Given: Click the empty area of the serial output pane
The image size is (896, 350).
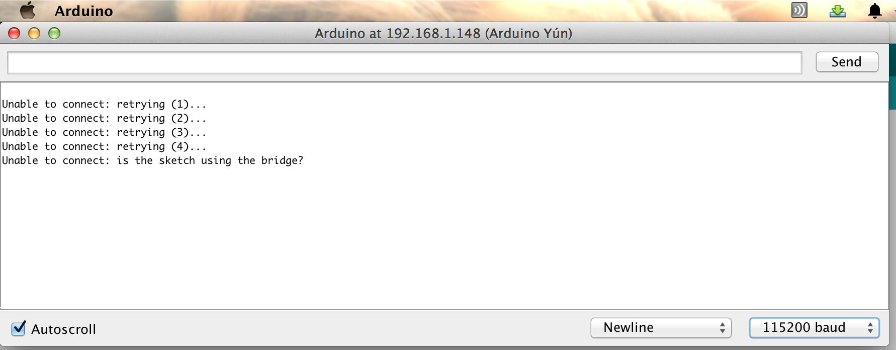Looking at the screenshot, I should click(x=444, y=236).
